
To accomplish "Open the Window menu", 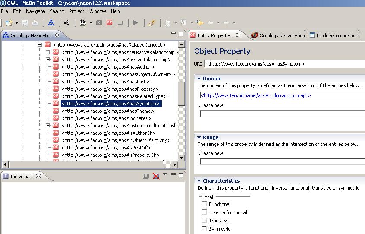I will pos(98,11).
